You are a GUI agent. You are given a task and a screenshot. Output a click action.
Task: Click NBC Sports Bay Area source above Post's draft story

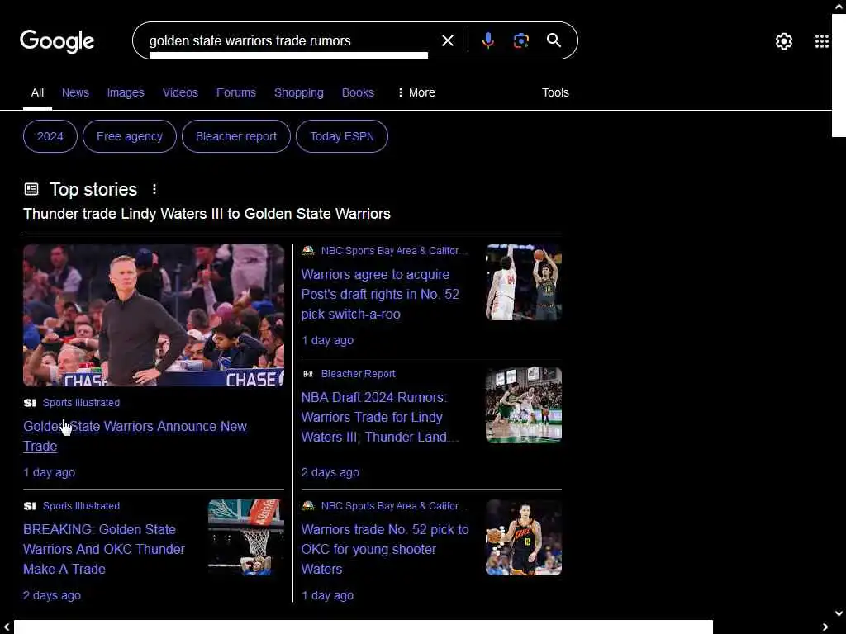pos(385,251)
